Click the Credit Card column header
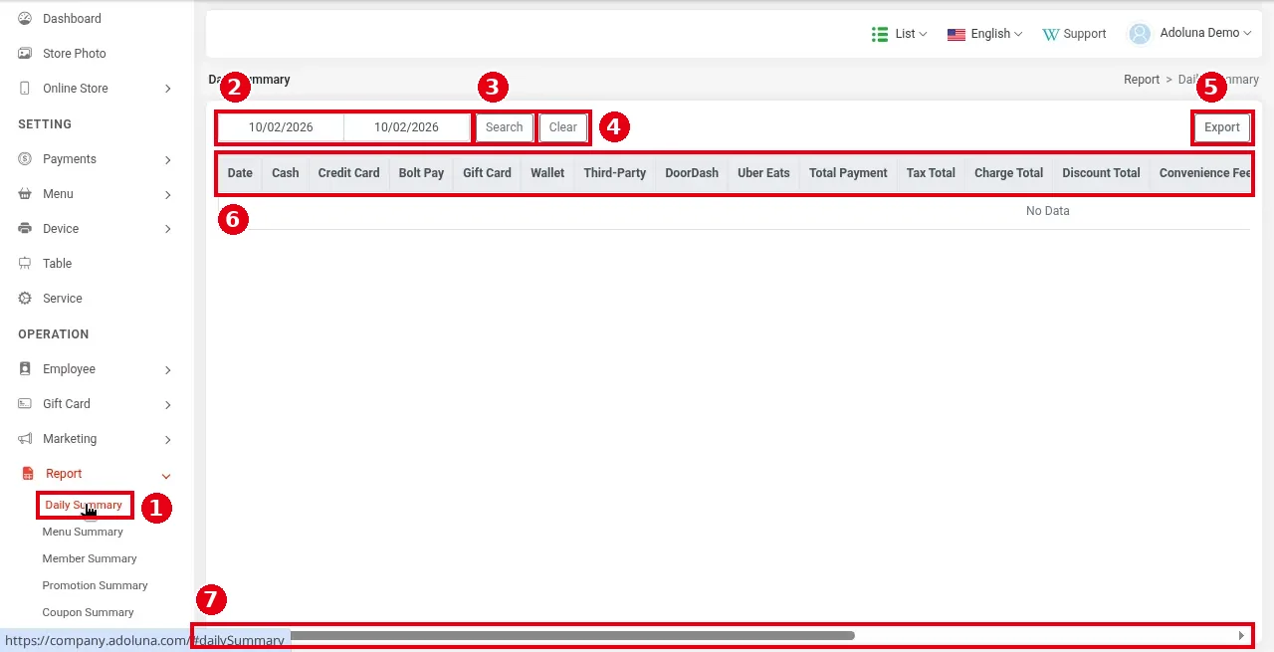 point(348,173)
